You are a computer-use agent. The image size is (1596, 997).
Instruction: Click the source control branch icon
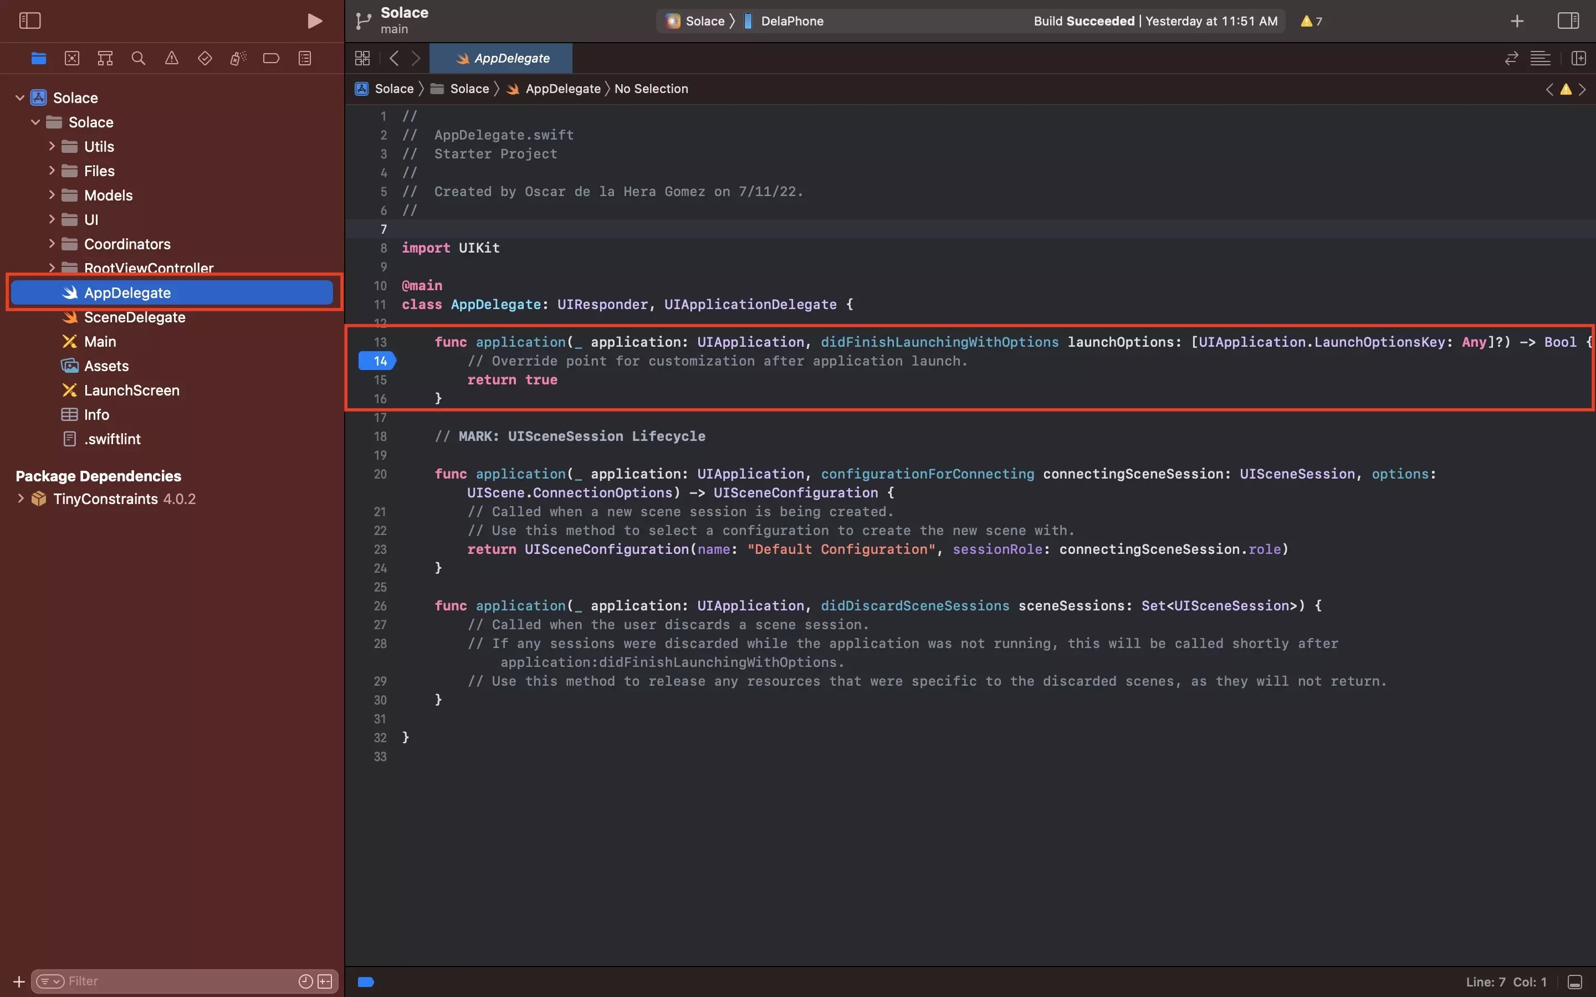pyautogui.click(x=363, y=21)
